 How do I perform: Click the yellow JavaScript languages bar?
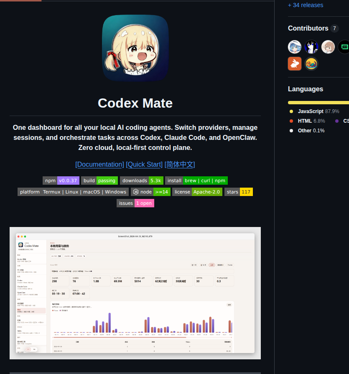(318, 103)
